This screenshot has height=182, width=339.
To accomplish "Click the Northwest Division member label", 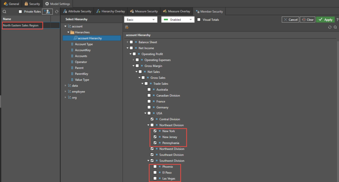I will click(x=171, y=149).
